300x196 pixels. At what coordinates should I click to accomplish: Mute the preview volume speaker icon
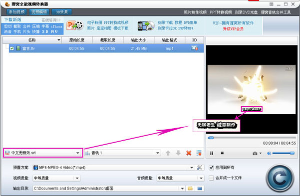(269, 153)
